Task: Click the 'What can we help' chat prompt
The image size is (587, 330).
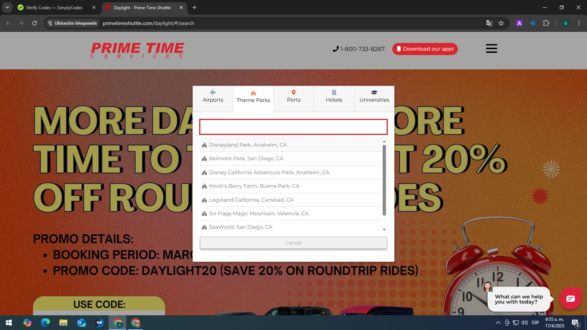Action: point(519,299)
